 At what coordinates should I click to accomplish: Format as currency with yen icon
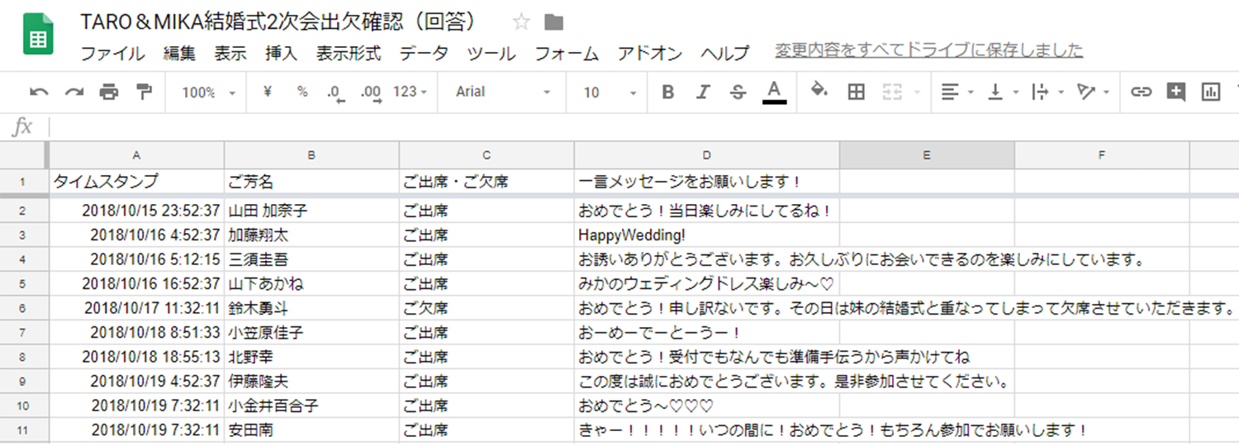coord(267,92)
